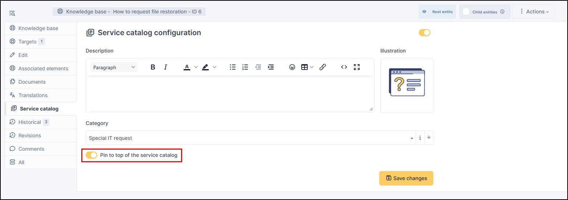
Task: Open the emoji picker in editor
Action: (x=292, y=67)
